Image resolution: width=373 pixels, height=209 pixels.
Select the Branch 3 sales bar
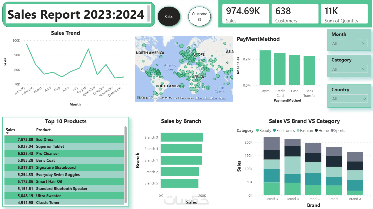pos(182,137)
